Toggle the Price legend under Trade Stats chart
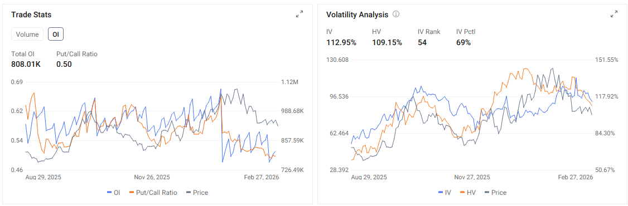 coord(197,193)
